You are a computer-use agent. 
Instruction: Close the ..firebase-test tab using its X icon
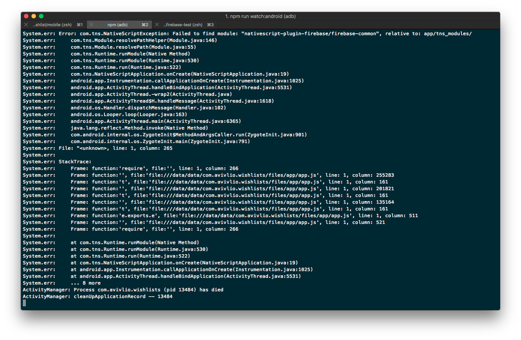click(x=157, y=25)
